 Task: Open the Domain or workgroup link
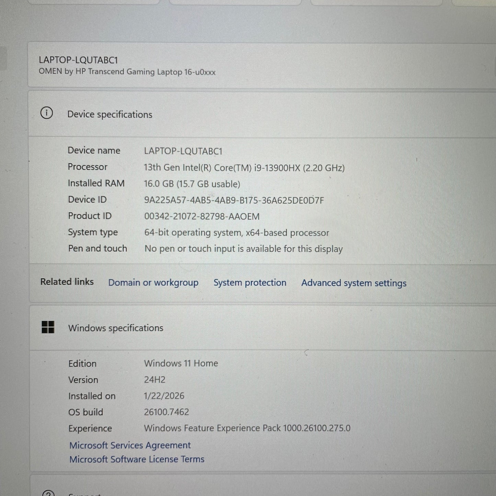[153, 282]
